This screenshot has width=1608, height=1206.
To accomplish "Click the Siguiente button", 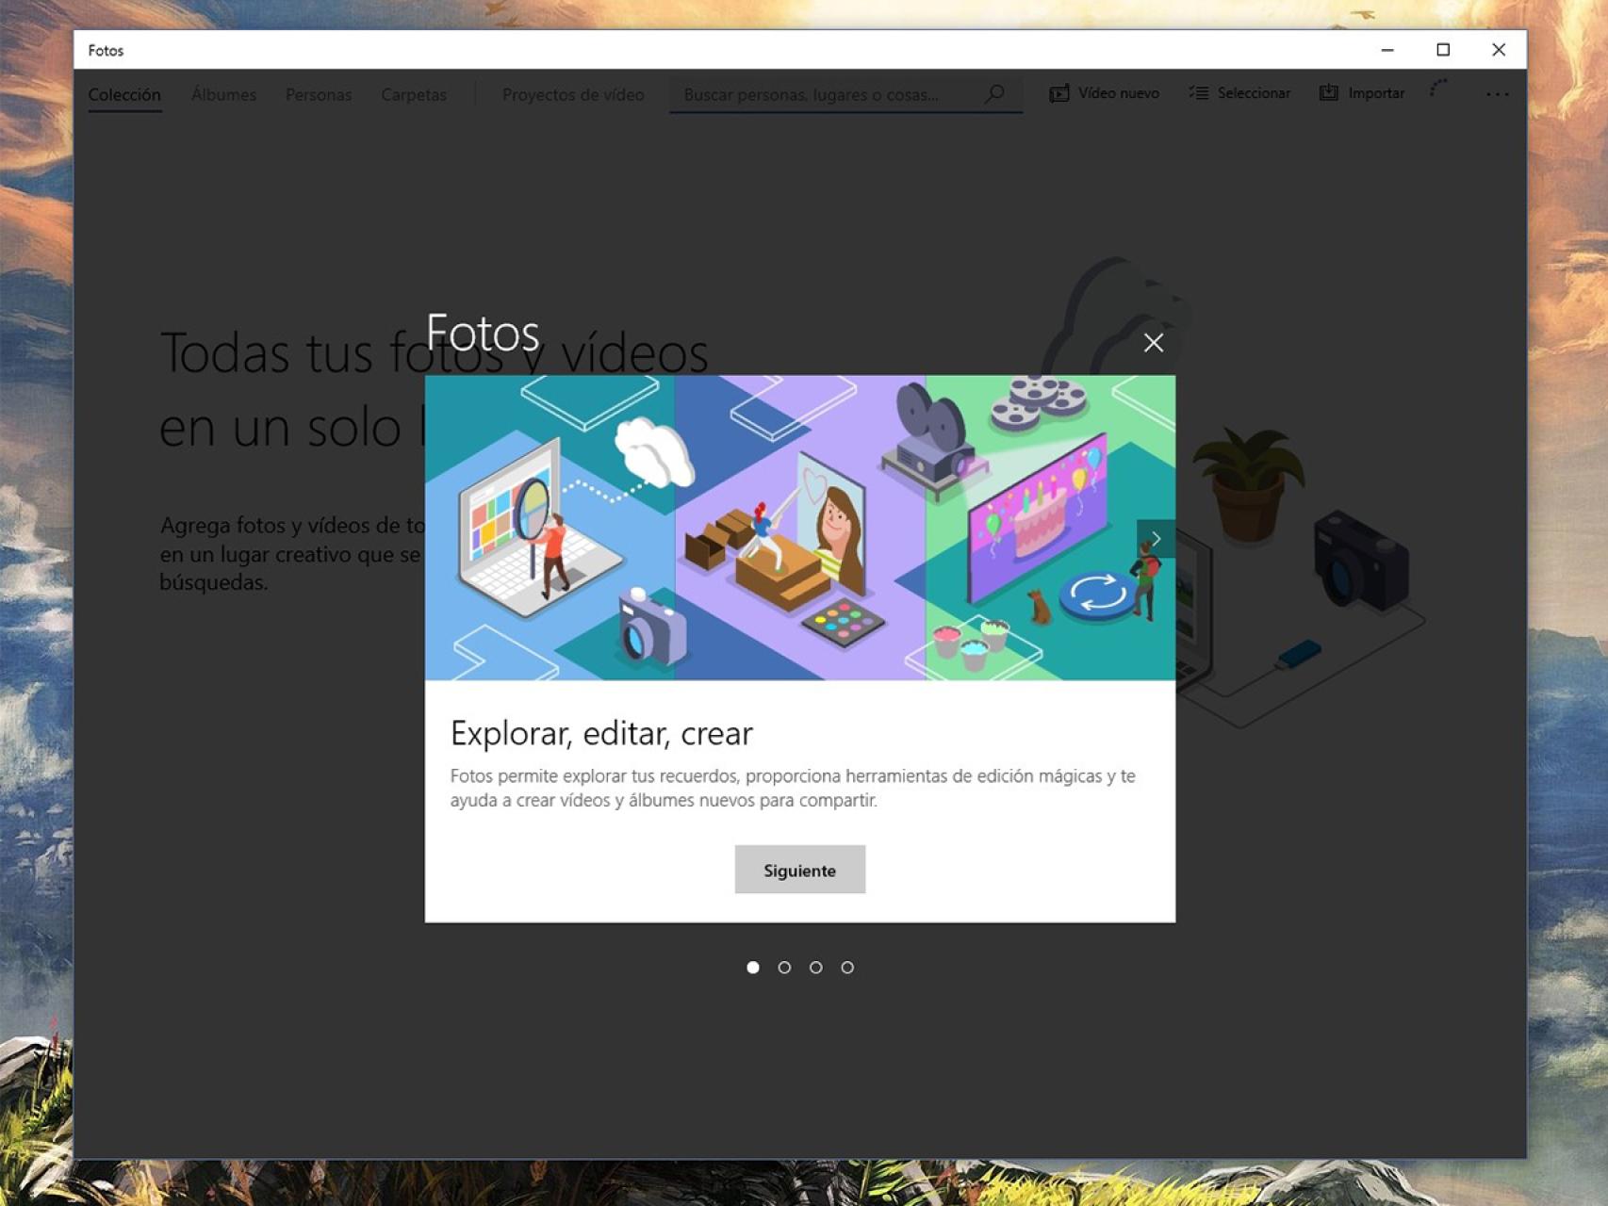I will click(799, 870).
